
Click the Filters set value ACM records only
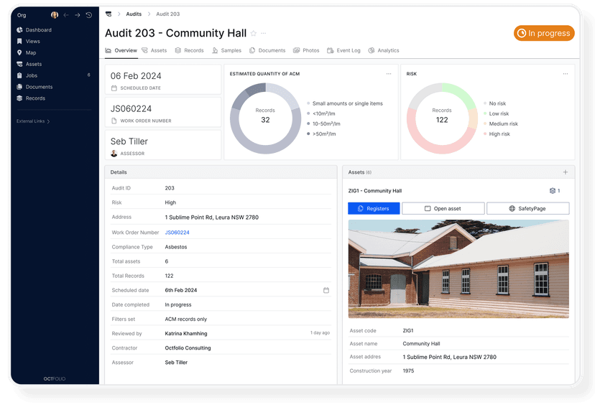pyautogui.click(x=186, y=319)
